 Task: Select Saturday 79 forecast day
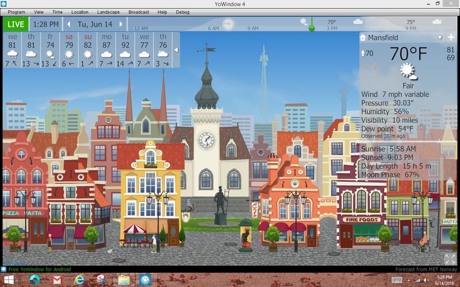point(69,50)
